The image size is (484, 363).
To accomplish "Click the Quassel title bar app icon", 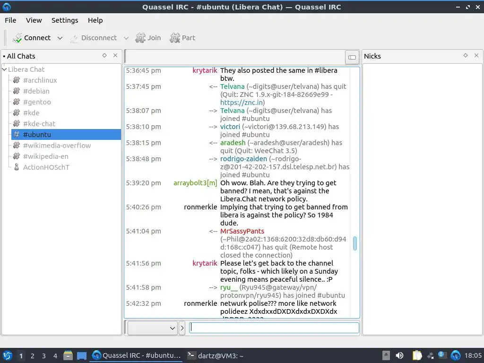I will click(x=7, y=7).
